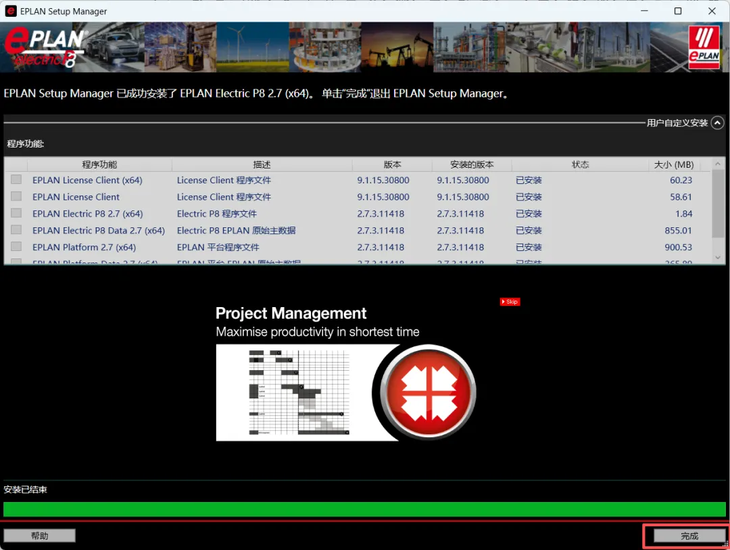The height and width of the screenshot is (550, 730).
Task: Collapse the 用户自定义安装 section
Action: click(x=717, y=123)
